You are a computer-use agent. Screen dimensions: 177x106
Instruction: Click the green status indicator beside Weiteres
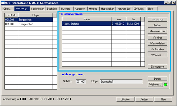tap(165, 85)
